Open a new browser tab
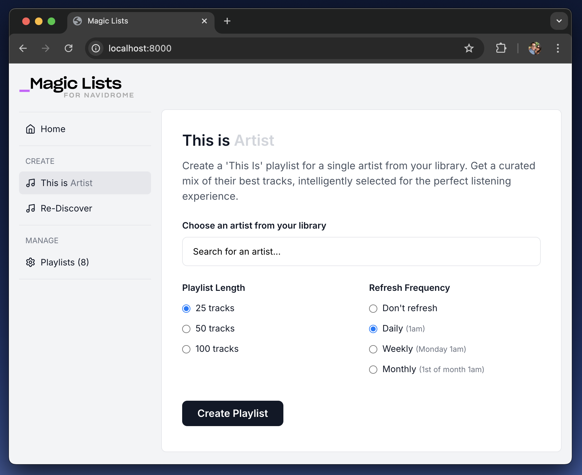 click(x=227, y=21)
